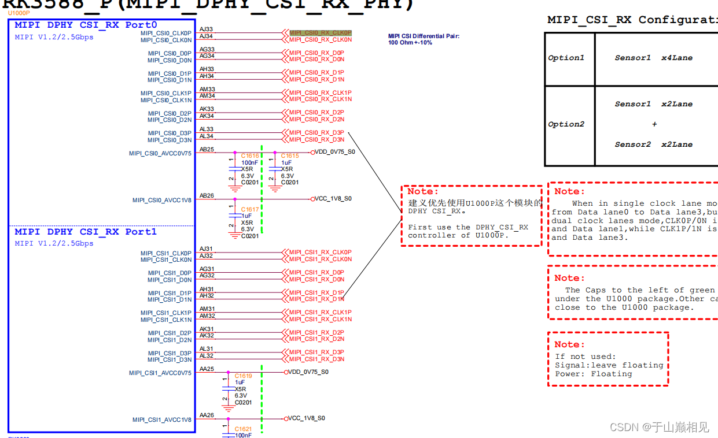The width and height of the screenshot is (718, 438).
Task: Select pin AJ33 on the schematic
Action: pos(205,29)
